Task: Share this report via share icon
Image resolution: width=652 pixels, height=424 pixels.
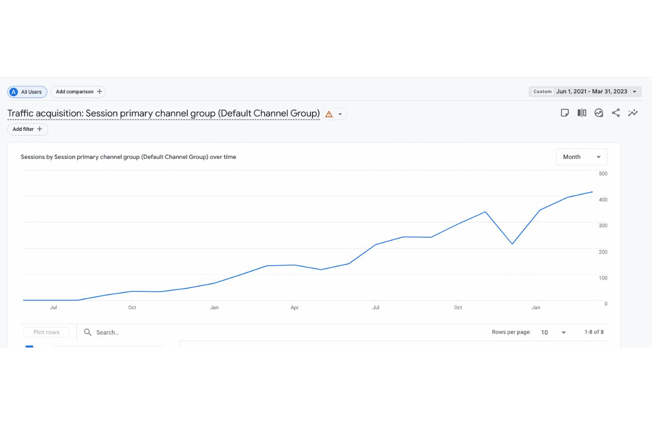Action: click(x=616, y=113)
